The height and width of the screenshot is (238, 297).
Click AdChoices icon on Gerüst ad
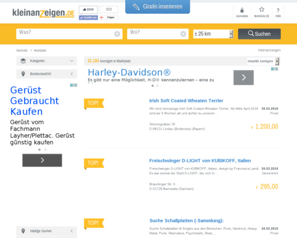(x=72, y=85)
